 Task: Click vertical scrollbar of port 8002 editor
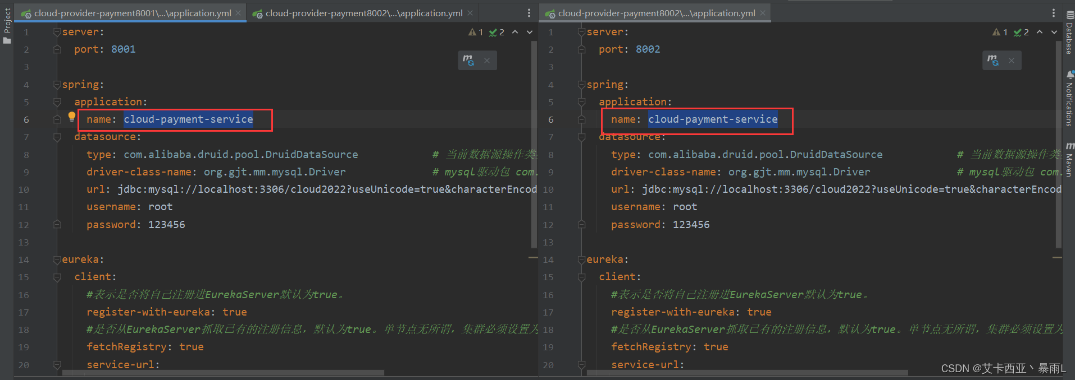pos(1058,144)
